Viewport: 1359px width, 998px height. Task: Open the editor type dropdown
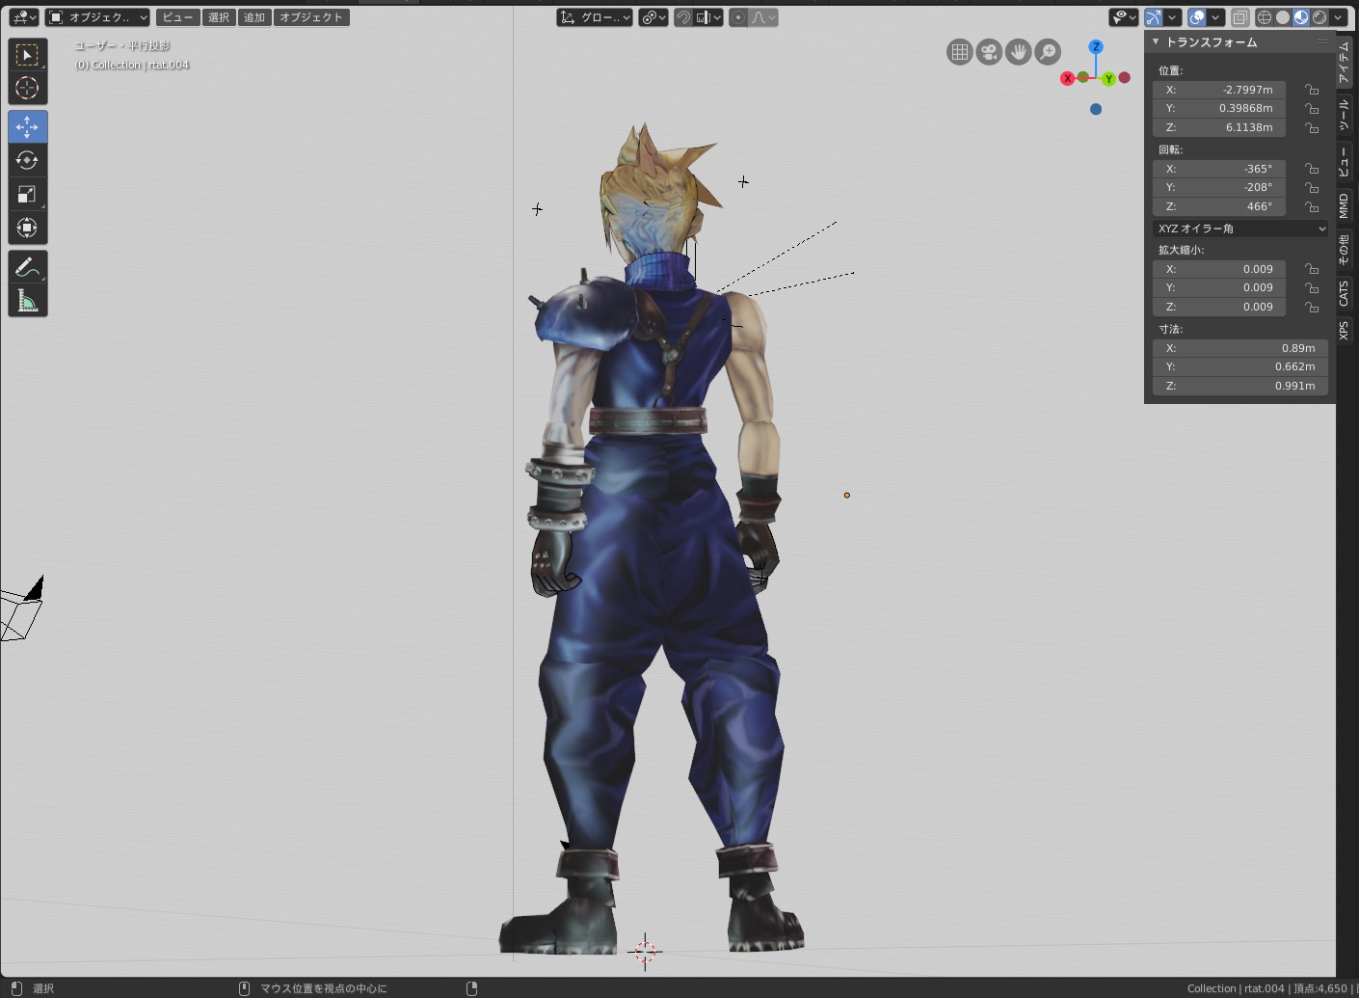coord(23,17)
